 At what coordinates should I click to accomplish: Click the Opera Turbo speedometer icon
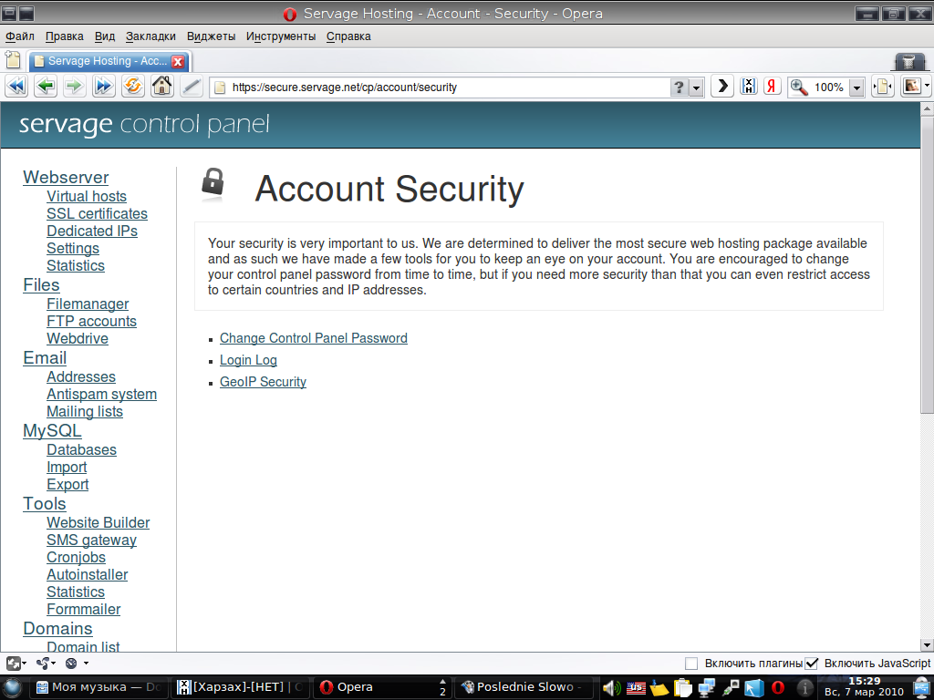click(71, 664)
